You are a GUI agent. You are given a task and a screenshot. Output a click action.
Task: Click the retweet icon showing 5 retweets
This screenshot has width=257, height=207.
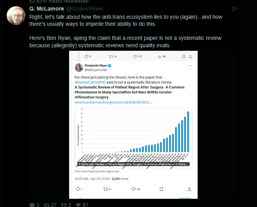coord(105,189)
